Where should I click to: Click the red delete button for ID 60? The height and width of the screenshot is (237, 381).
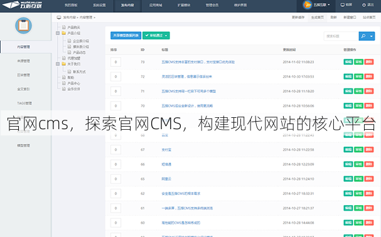click(369, 223)
